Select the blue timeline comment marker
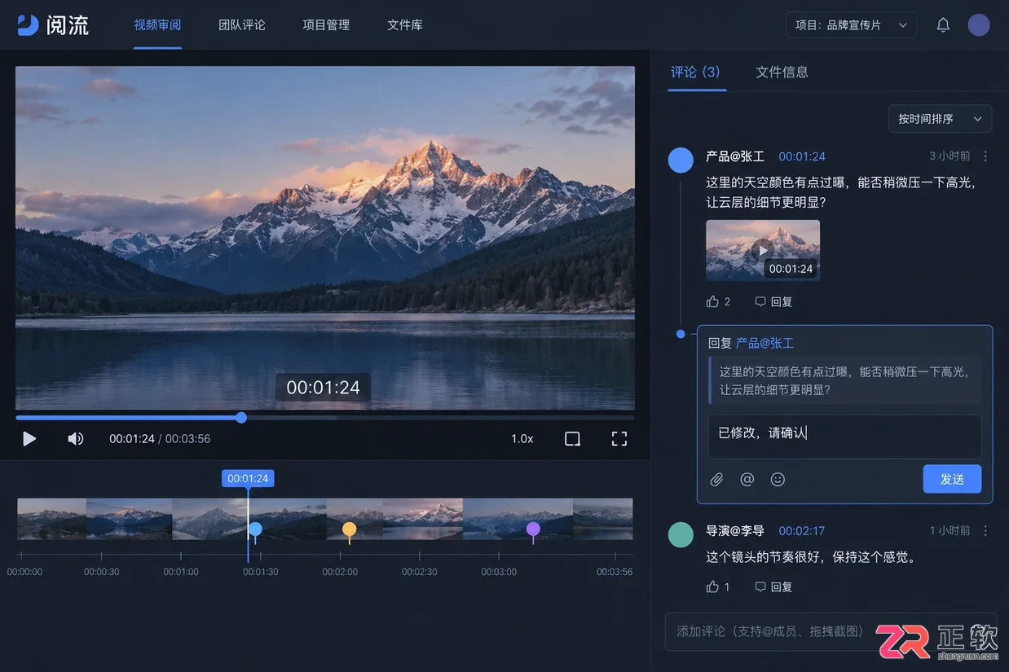The width and height of the screenshot is (1009, 672). [255, 530]
